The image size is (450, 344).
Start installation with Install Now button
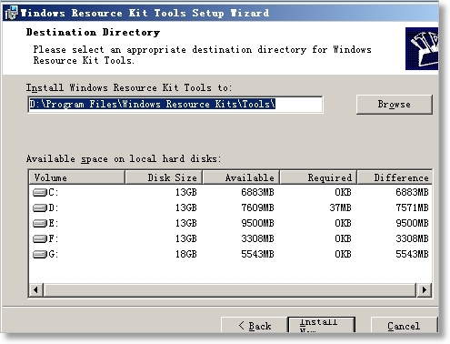(321, 325)
